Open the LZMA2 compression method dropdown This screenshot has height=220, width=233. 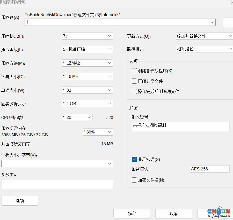87,63
